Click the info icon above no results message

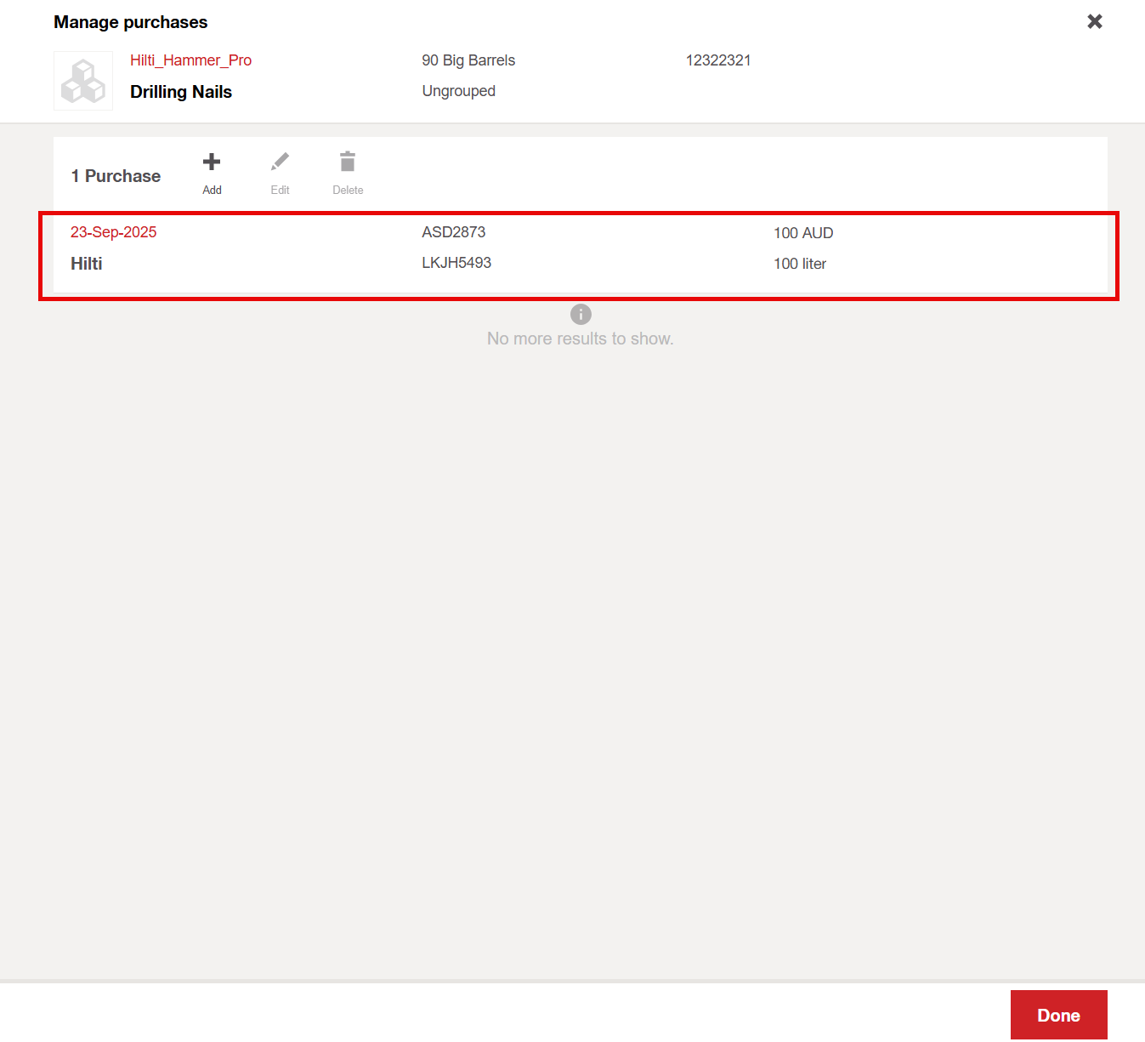tap(581, 315)
